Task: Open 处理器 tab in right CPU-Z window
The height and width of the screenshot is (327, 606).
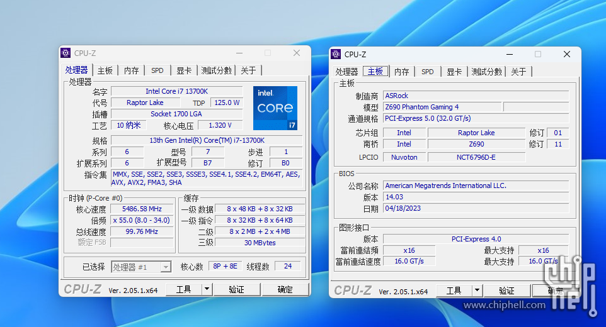Action: [346, 72]
